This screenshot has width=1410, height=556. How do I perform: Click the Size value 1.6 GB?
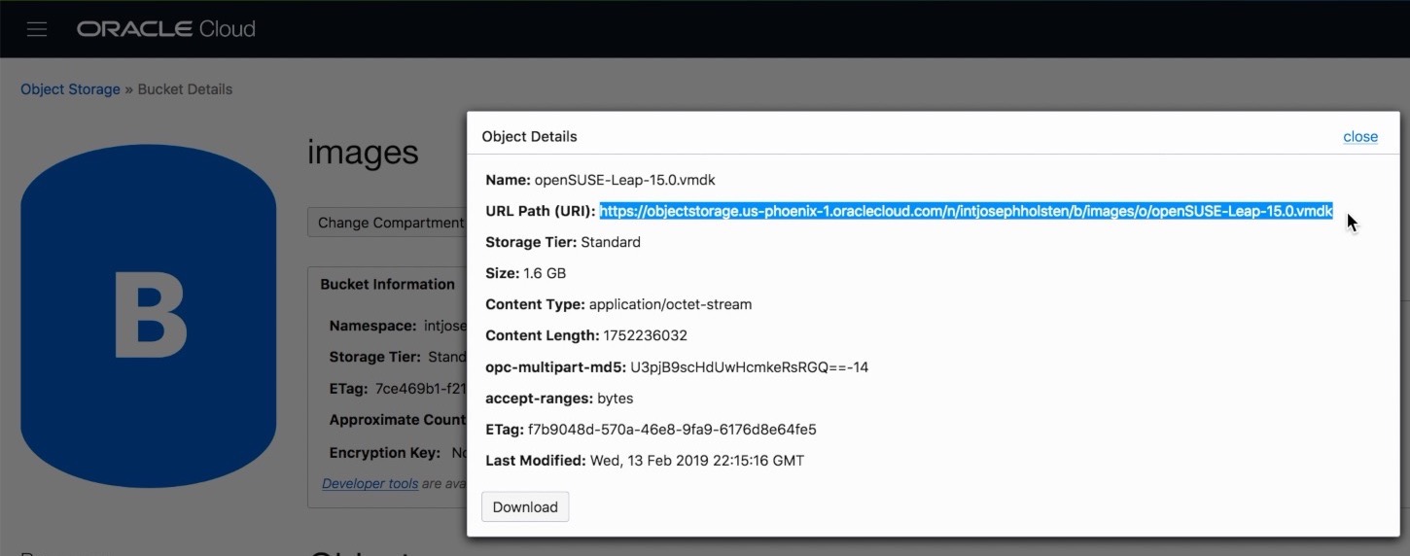click(x=545, y=273)
